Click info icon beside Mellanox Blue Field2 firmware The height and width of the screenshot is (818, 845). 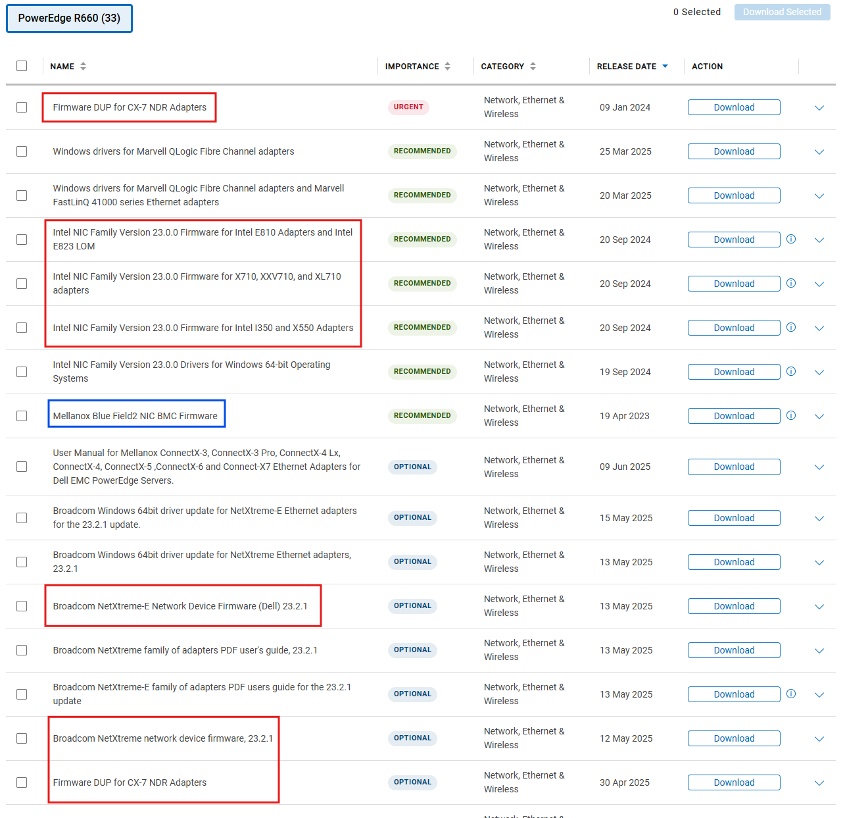click(791, 416)
